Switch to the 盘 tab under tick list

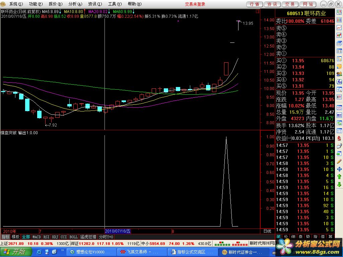(301, 237)
